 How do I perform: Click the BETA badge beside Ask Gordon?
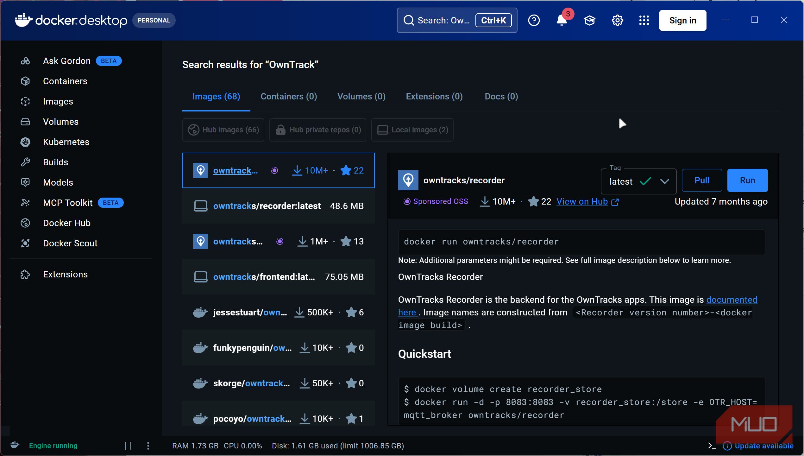pyautogui.click(x=109, y=61)
